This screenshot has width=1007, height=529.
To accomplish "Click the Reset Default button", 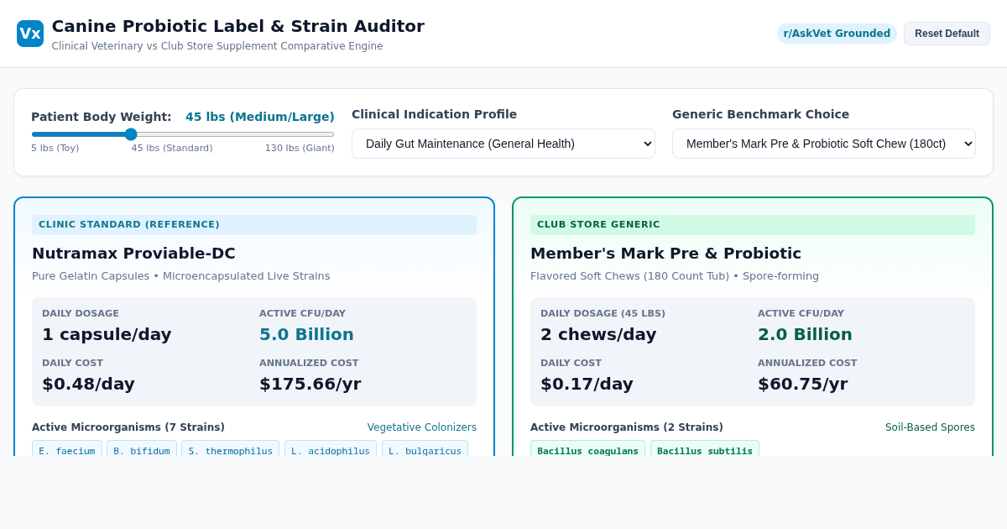I will 947,34.
